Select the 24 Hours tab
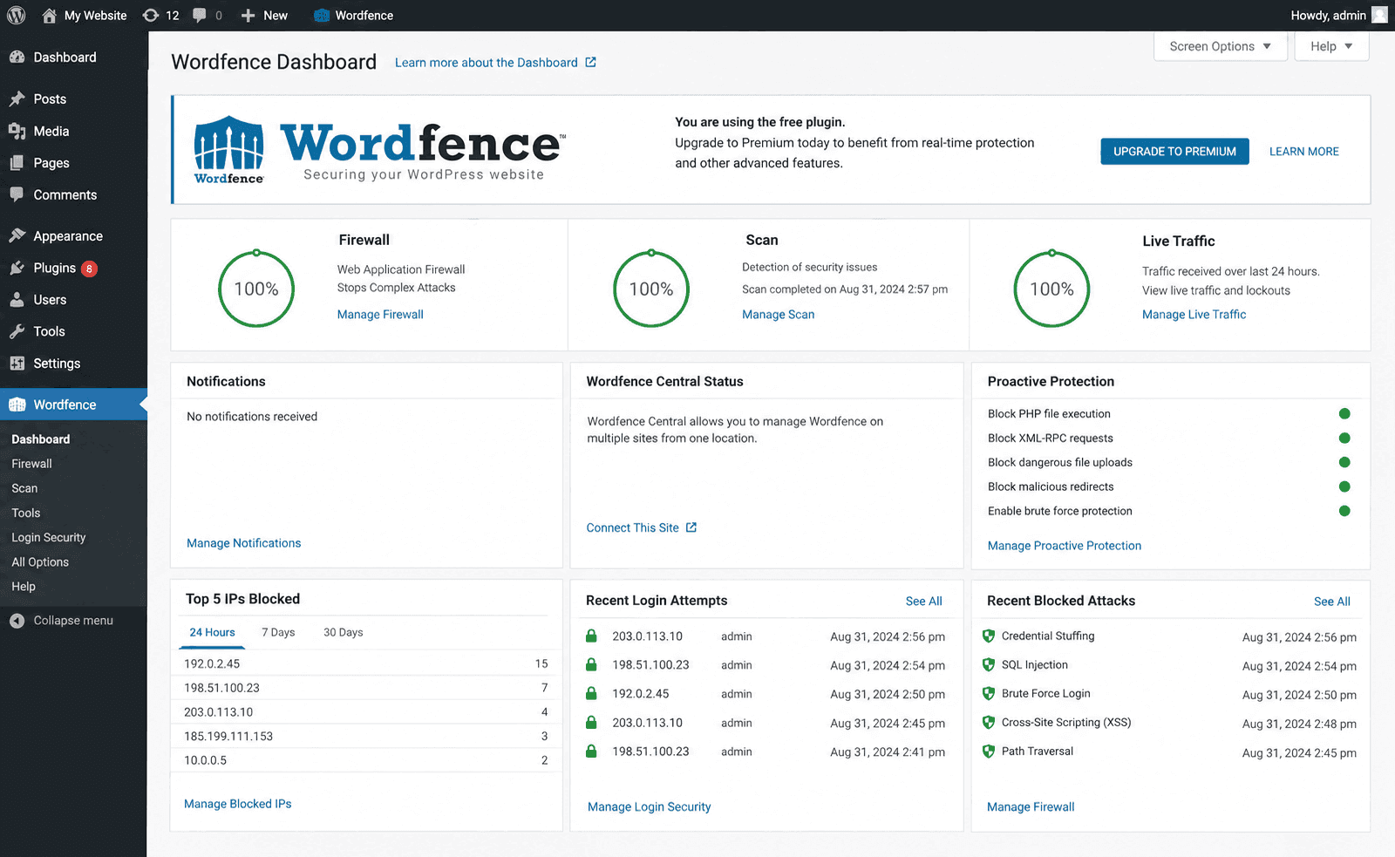1395x857 pixels. (x=212, y=632)
